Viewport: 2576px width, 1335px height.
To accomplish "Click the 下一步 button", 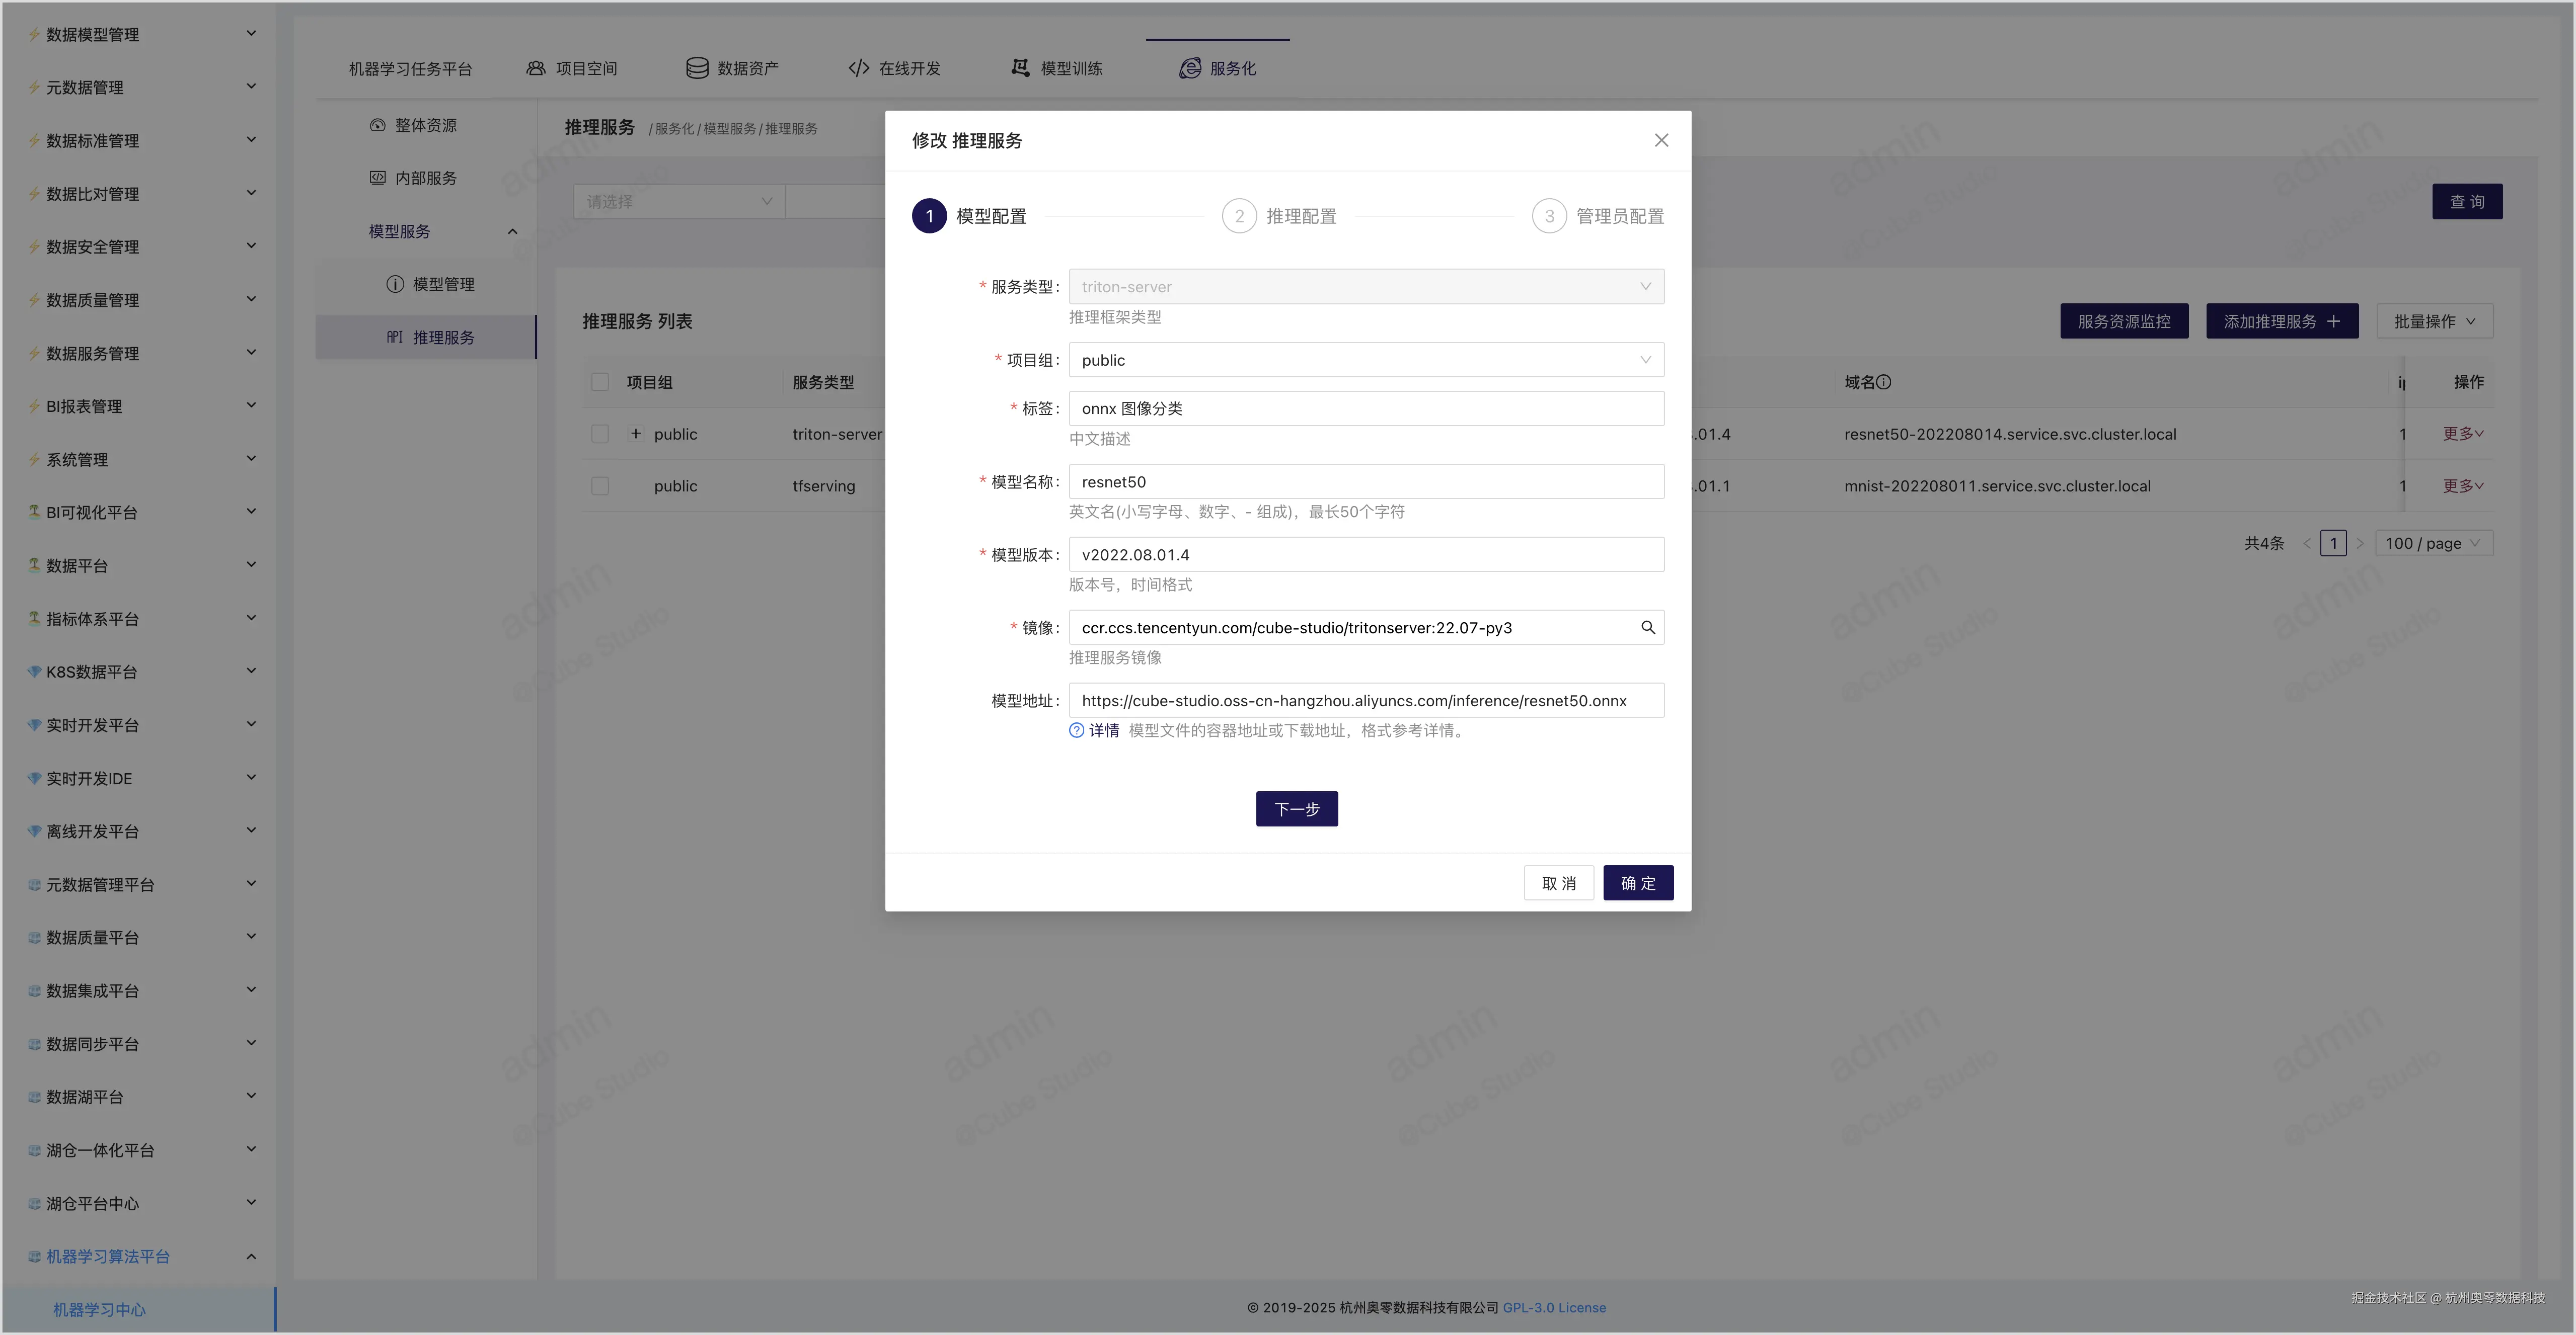I will point(1296,808).
